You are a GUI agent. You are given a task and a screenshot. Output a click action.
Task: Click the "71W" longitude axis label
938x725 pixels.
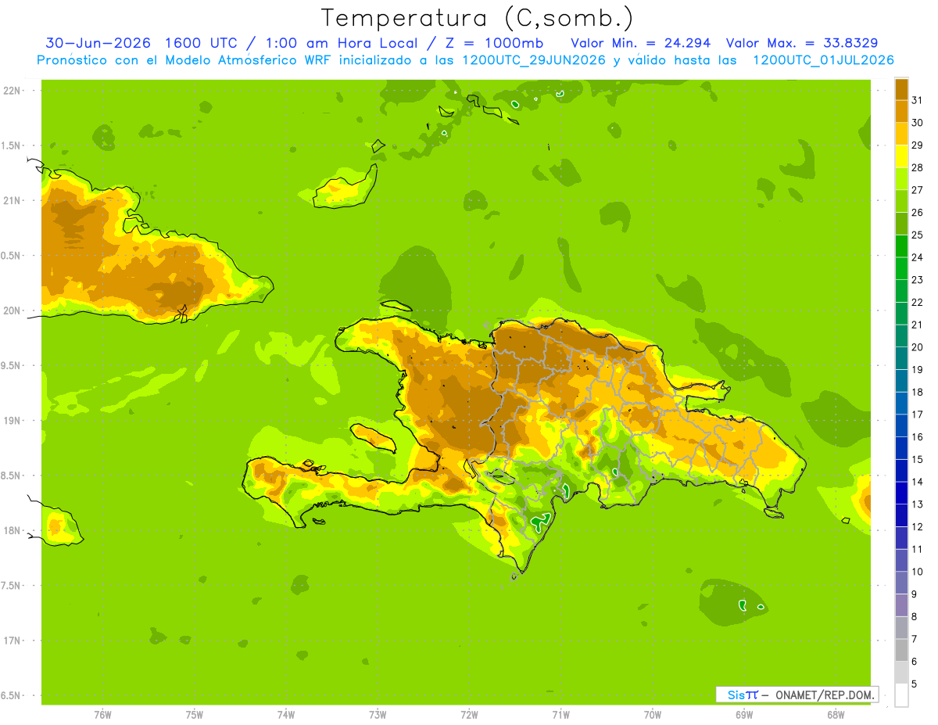click(560, 715)
